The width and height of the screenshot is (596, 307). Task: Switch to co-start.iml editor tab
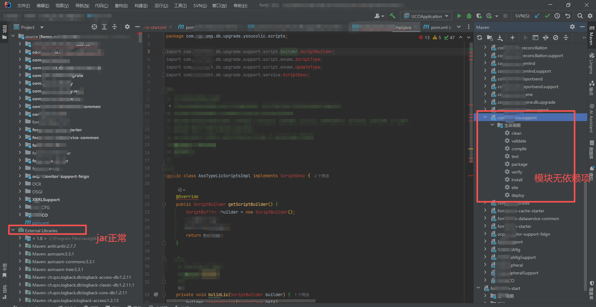[155, 27]
